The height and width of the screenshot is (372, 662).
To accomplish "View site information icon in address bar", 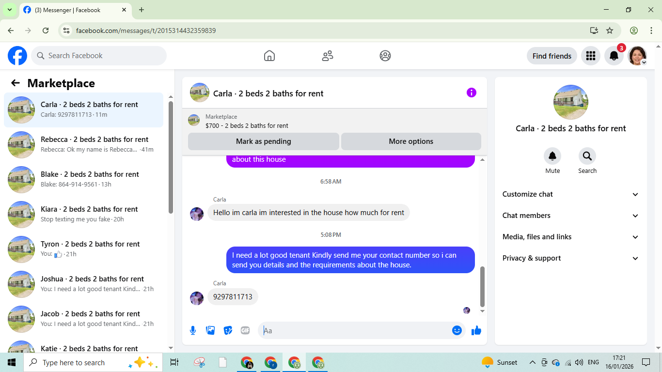I will 67,31.
